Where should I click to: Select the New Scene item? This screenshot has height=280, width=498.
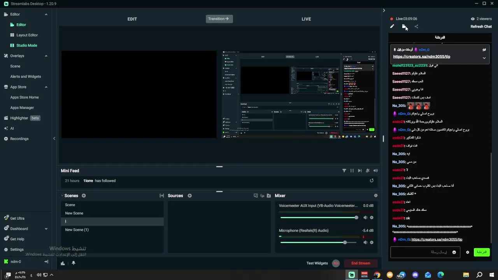pyautogui.click(x=112, y=213)
